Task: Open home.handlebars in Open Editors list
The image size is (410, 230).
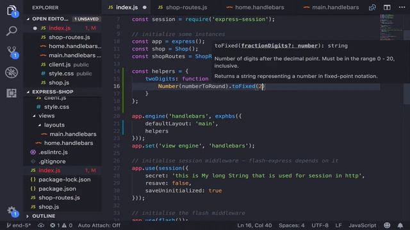Action: point(63,46)
